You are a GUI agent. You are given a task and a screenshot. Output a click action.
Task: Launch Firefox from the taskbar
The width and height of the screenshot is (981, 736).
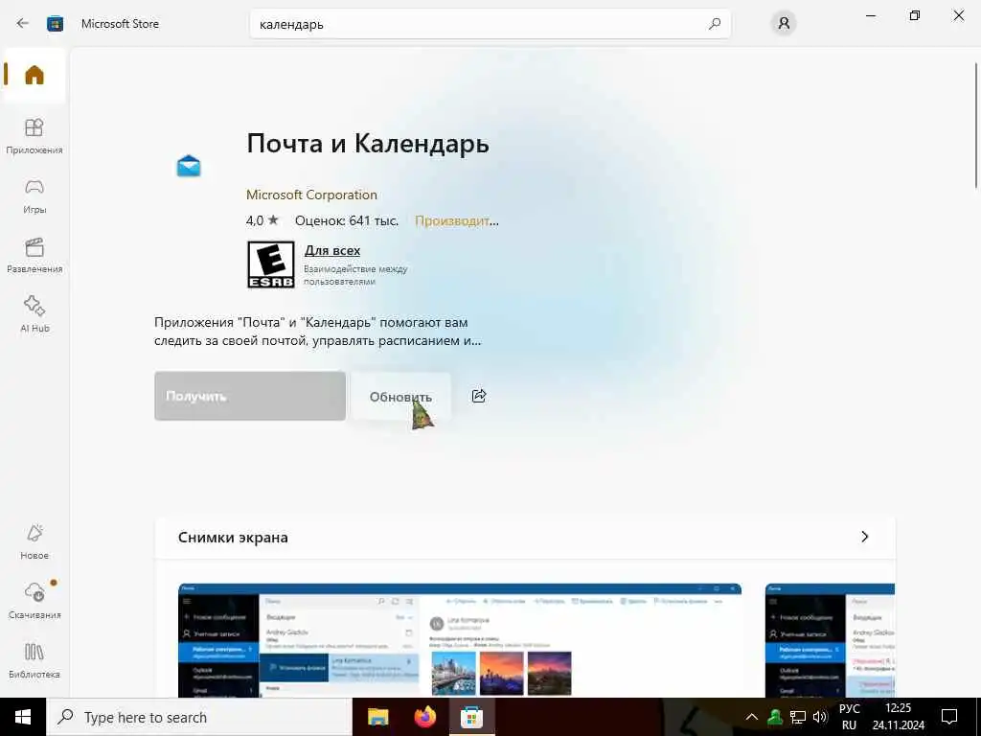[424, 717]
